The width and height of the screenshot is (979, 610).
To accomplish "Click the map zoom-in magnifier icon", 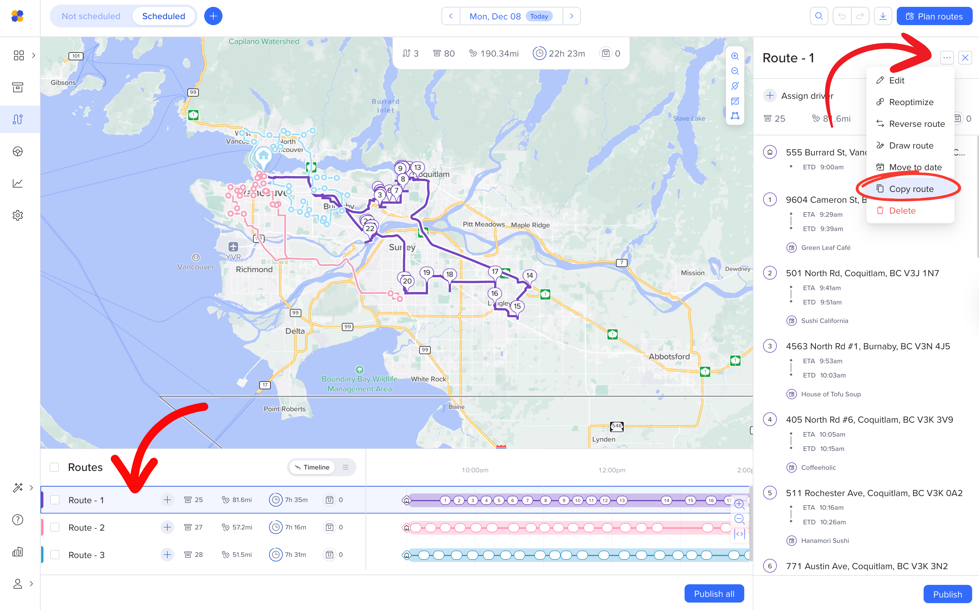I will click(x=735, y=56).
